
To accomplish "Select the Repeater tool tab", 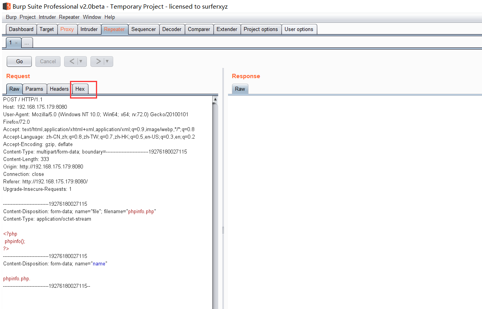I will click(x=114, y=29).
